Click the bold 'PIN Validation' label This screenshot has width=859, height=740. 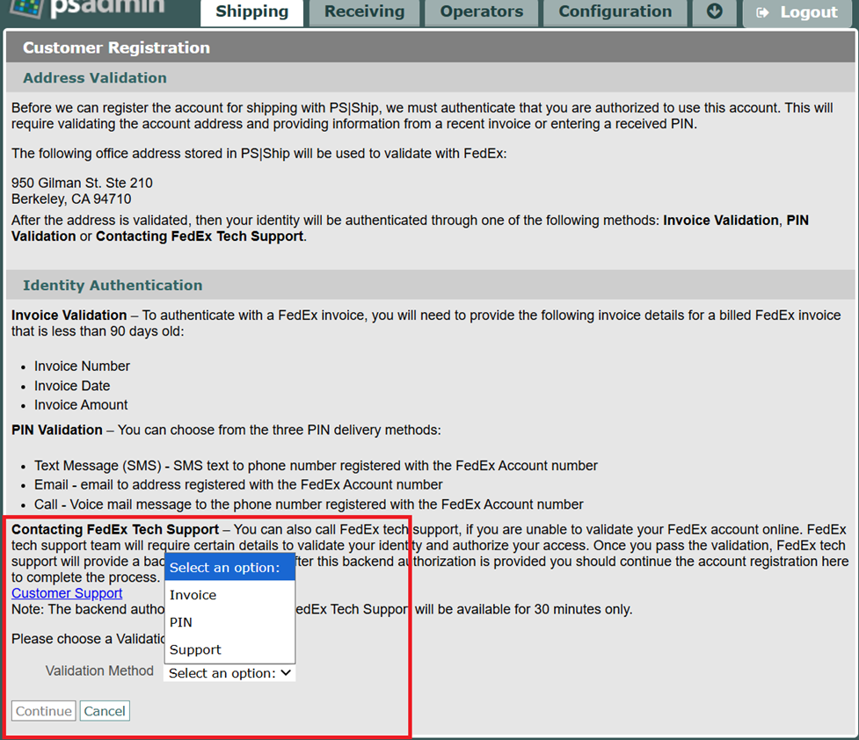57,430
